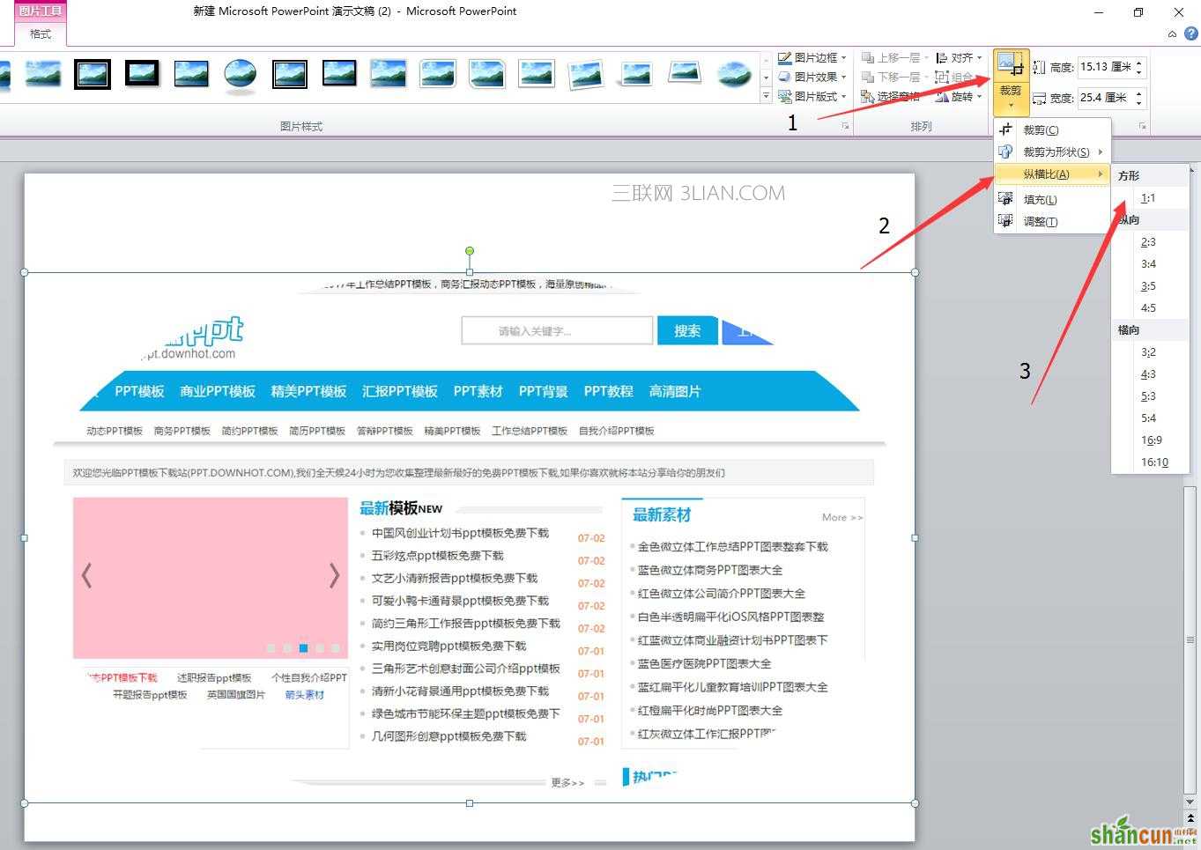This screenshot has height=850, width=1201.
Task: Open the 裁剪为形状(S) submenu
Action: (1052, 152)
